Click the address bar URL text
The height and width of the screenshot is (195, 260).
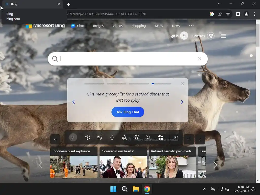click(106, 14)
